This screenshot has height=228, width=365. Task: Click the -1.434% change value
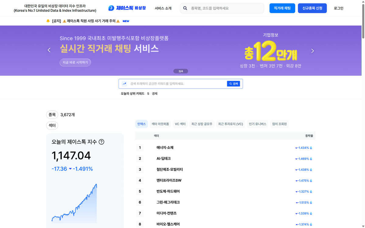click(x=303, y=148)
